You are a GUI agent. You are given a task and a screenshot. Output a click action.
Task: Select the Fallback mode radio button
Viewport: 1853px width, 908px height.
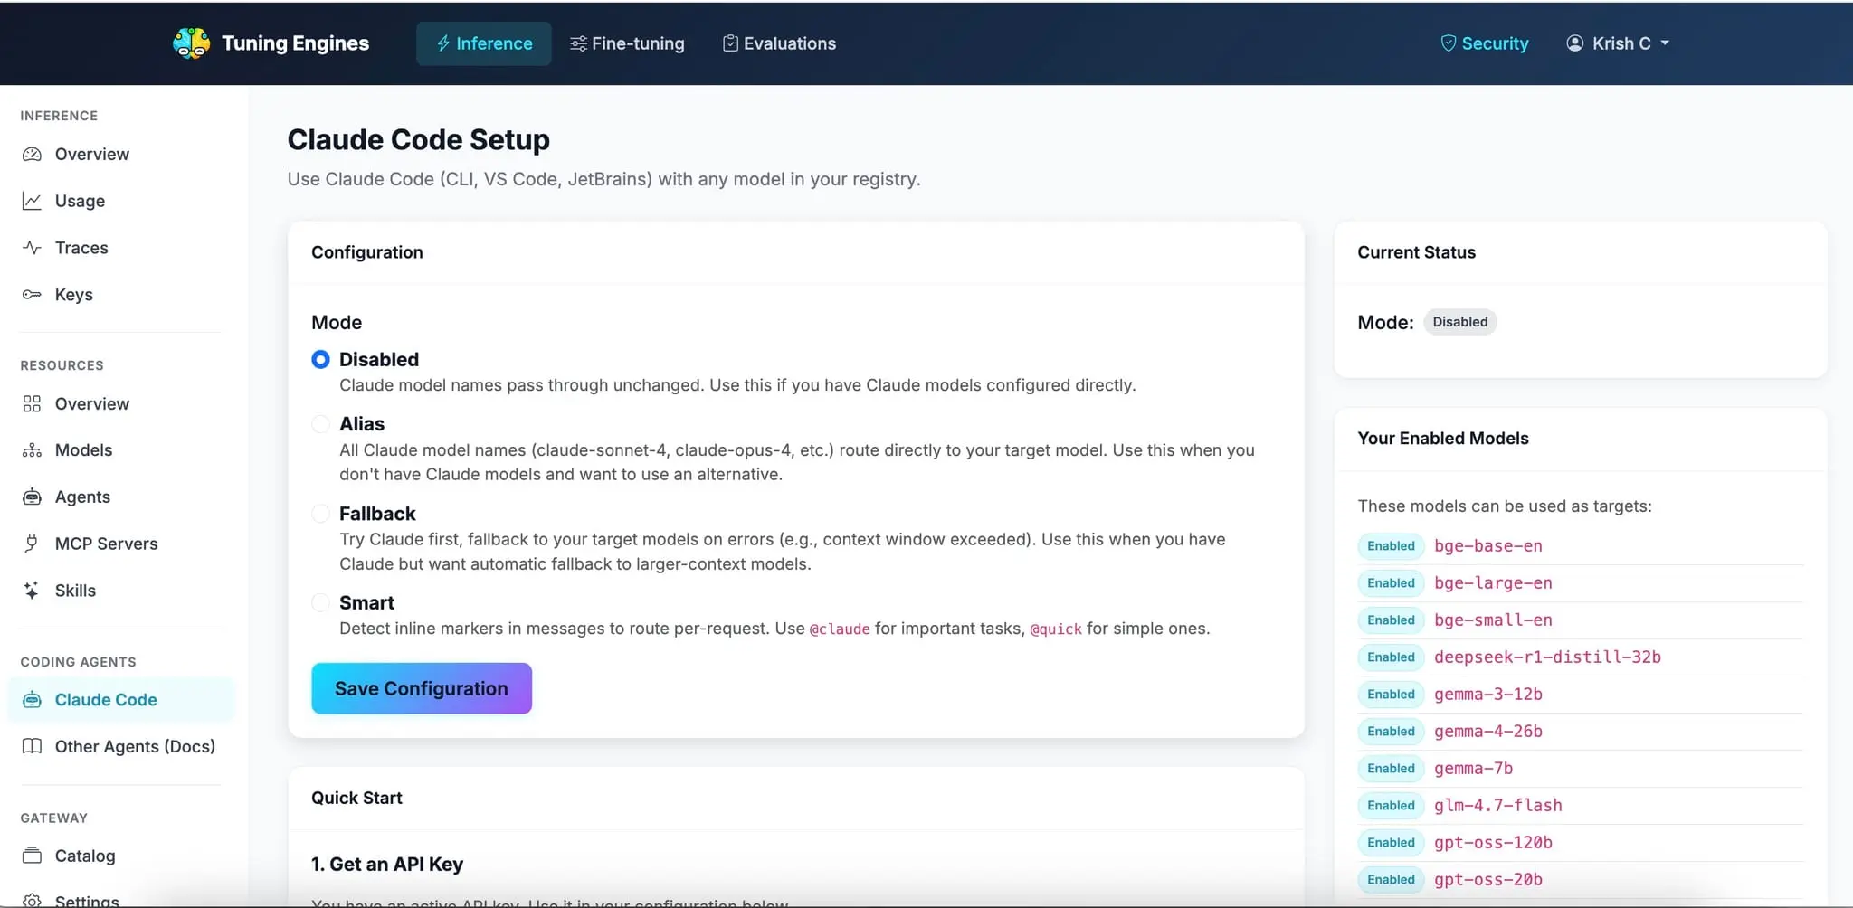pyautogui.click(x=320, y=514)
